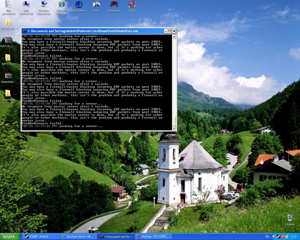The image size is (300, 240).
Task: Click the console scrollbar up arrow
Action: (x=174, y=37)
